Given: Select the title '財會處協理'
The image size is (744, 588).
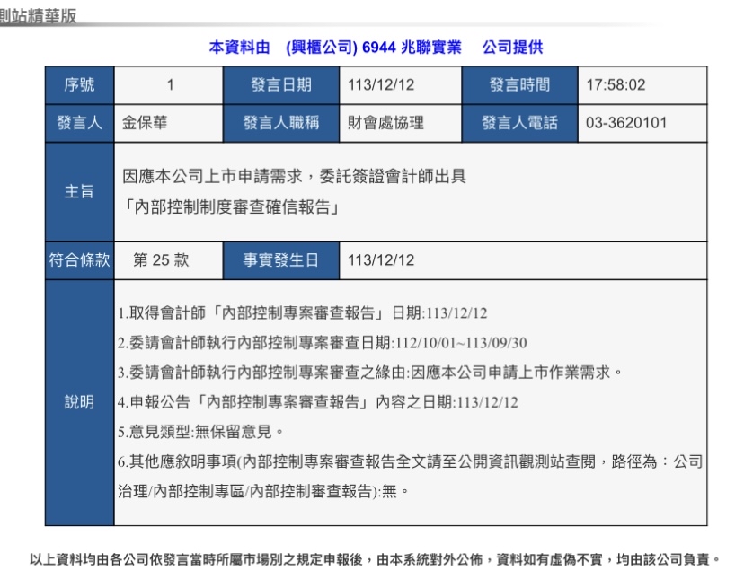Looking at the screenshot, I should click(385, 123).
